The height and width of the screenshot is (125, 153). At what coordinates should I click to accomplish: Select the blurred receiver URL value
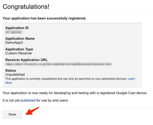(x=59, y=64)
